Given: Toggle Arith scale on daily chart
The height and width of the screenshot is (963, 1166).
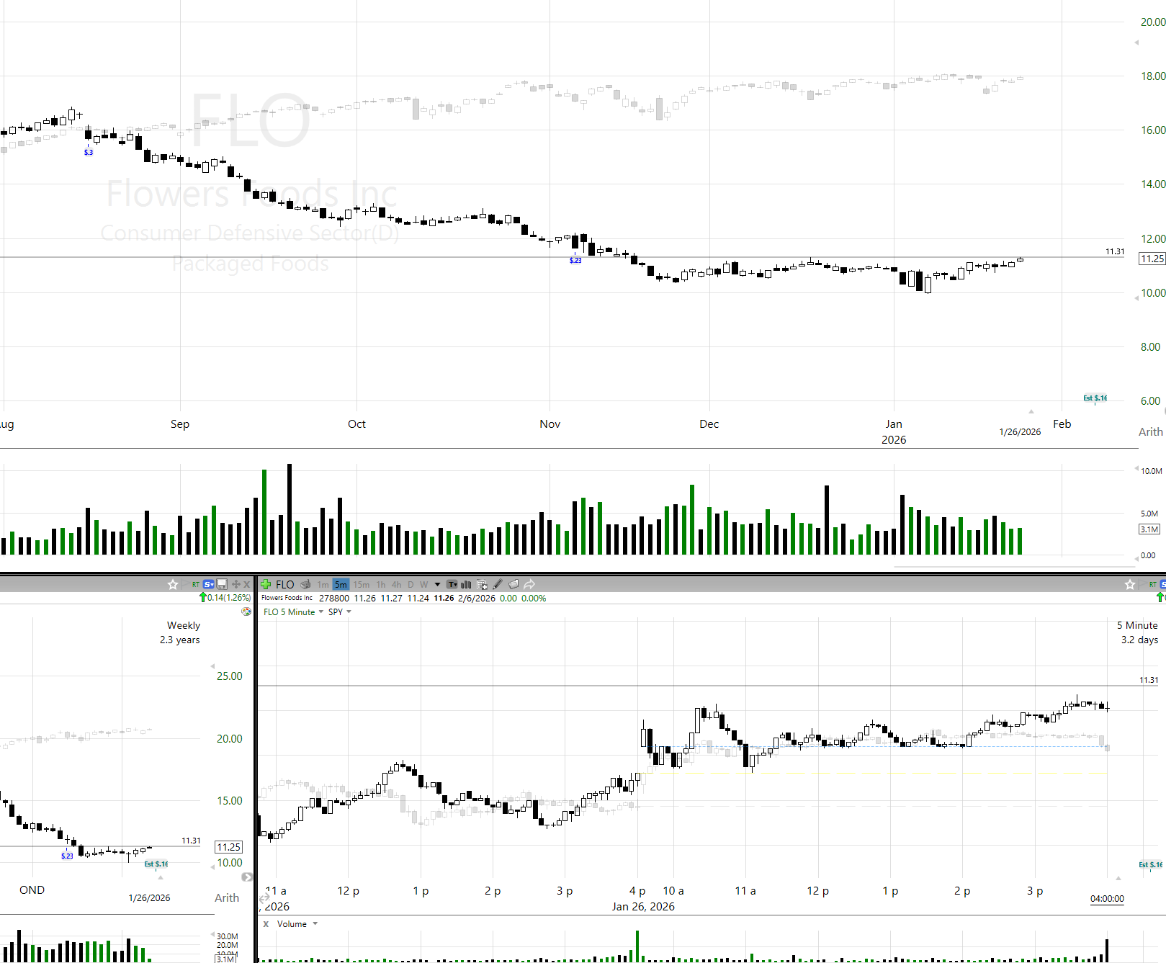Looking at the screenshot, I should [1150, 431].
